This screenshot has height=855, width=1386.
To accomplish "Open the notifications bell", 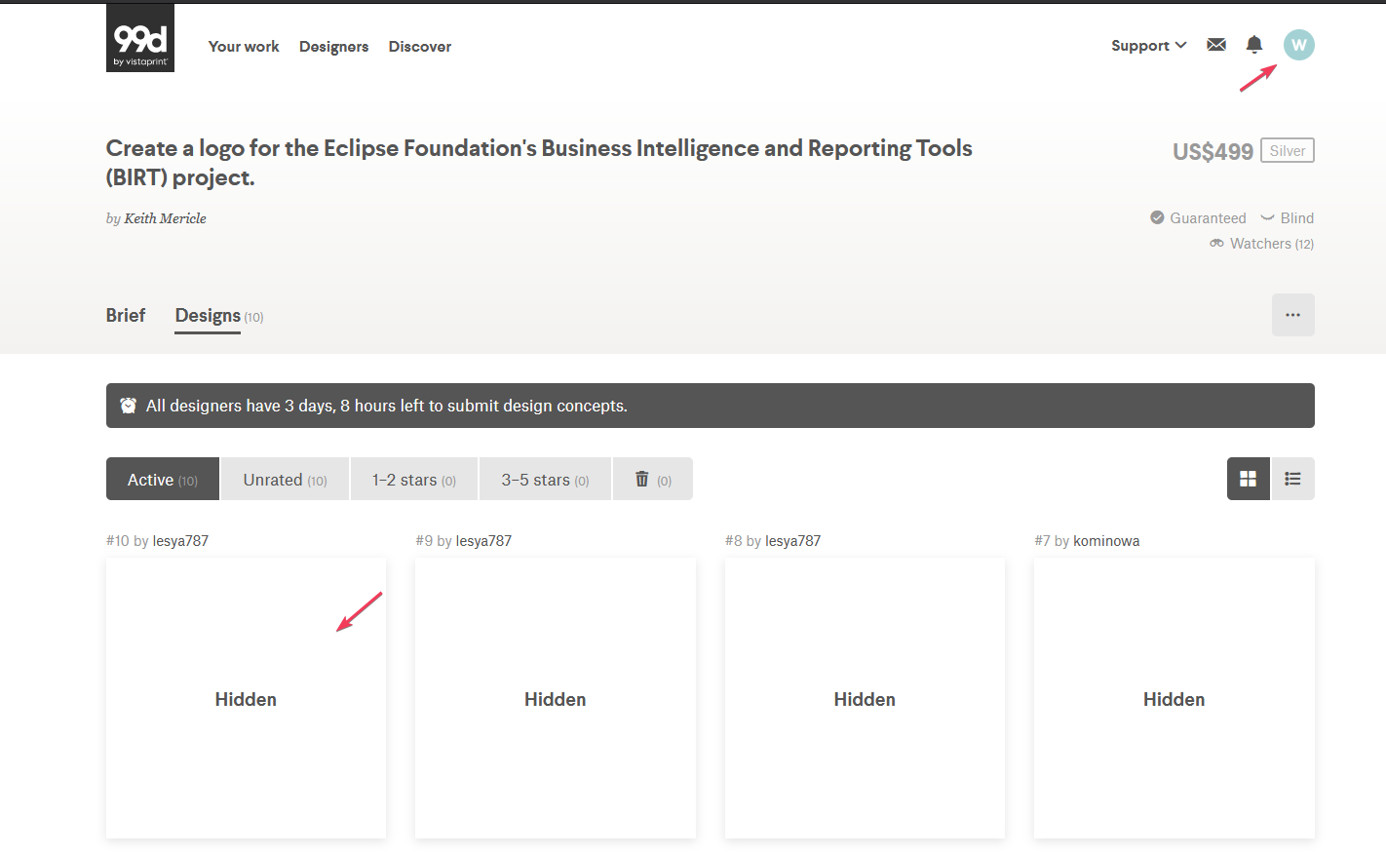I will point(1254,45).
